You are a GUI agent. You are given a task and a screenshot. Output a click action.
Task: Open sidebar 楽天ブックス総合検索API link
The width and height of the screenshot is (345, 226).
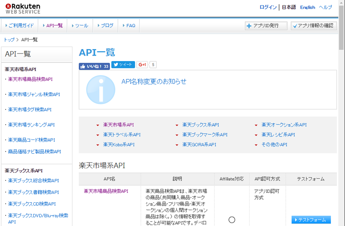(34, 180)
